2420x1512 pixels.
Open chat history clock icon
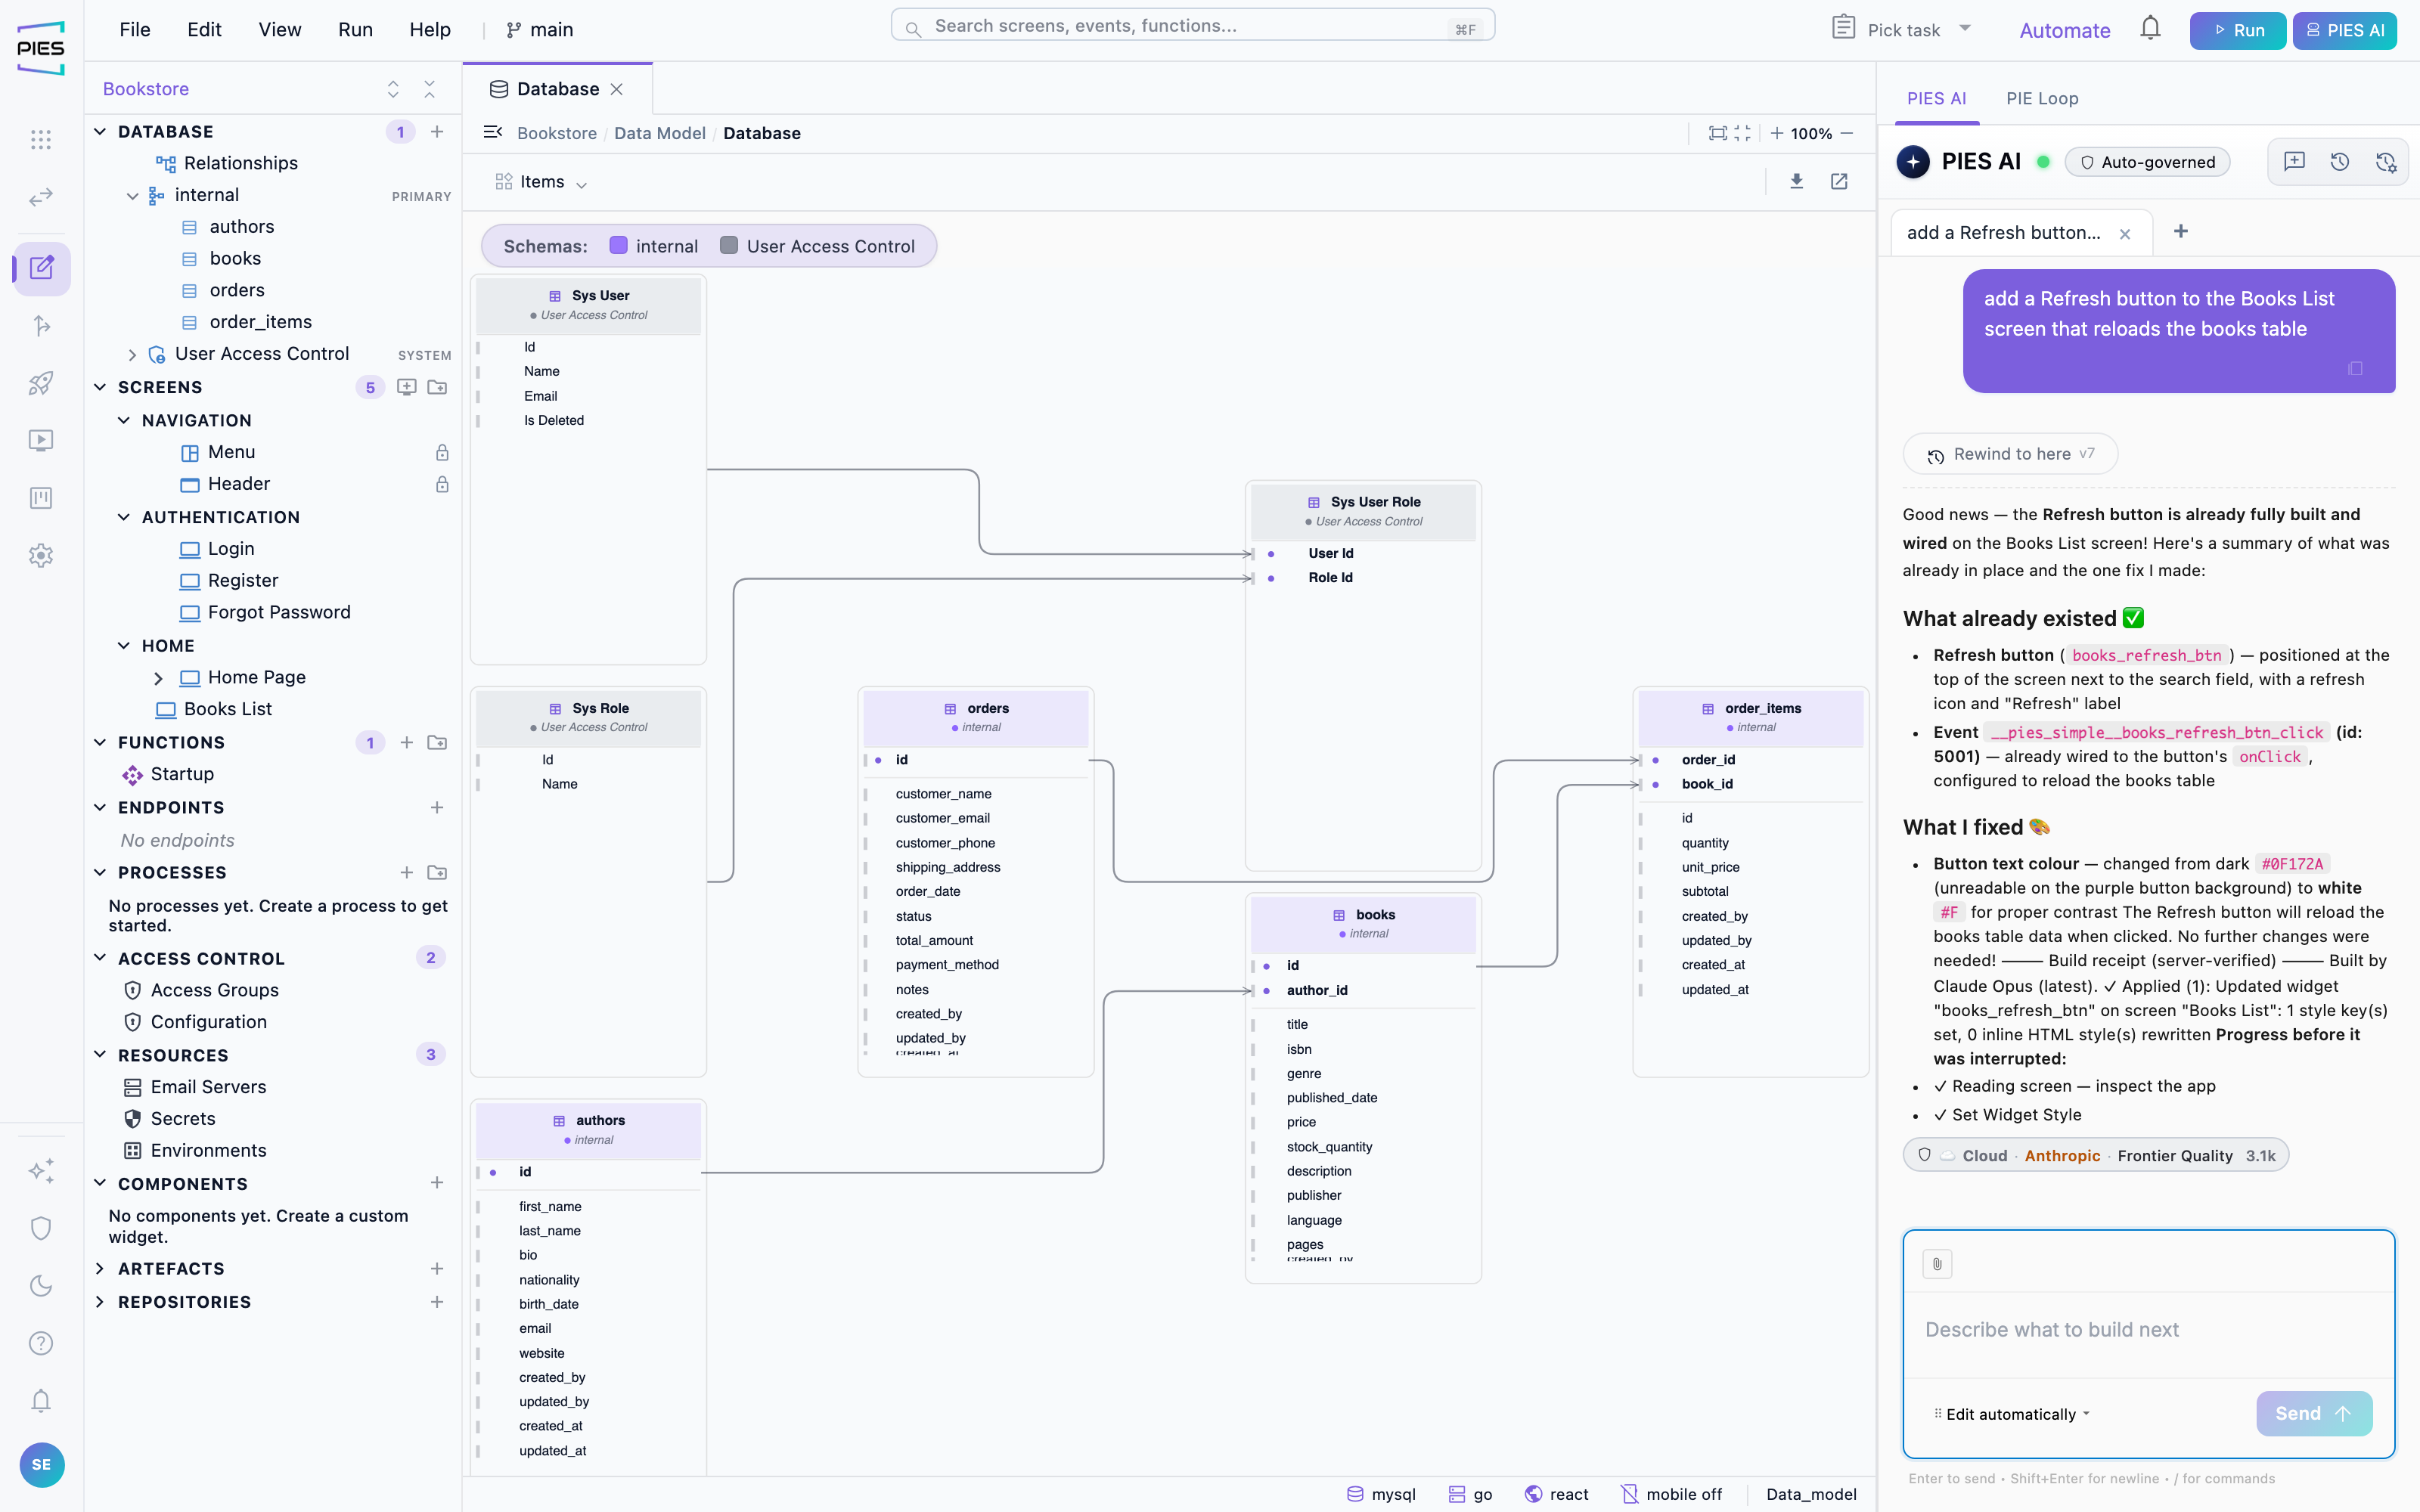(2339, 161)
